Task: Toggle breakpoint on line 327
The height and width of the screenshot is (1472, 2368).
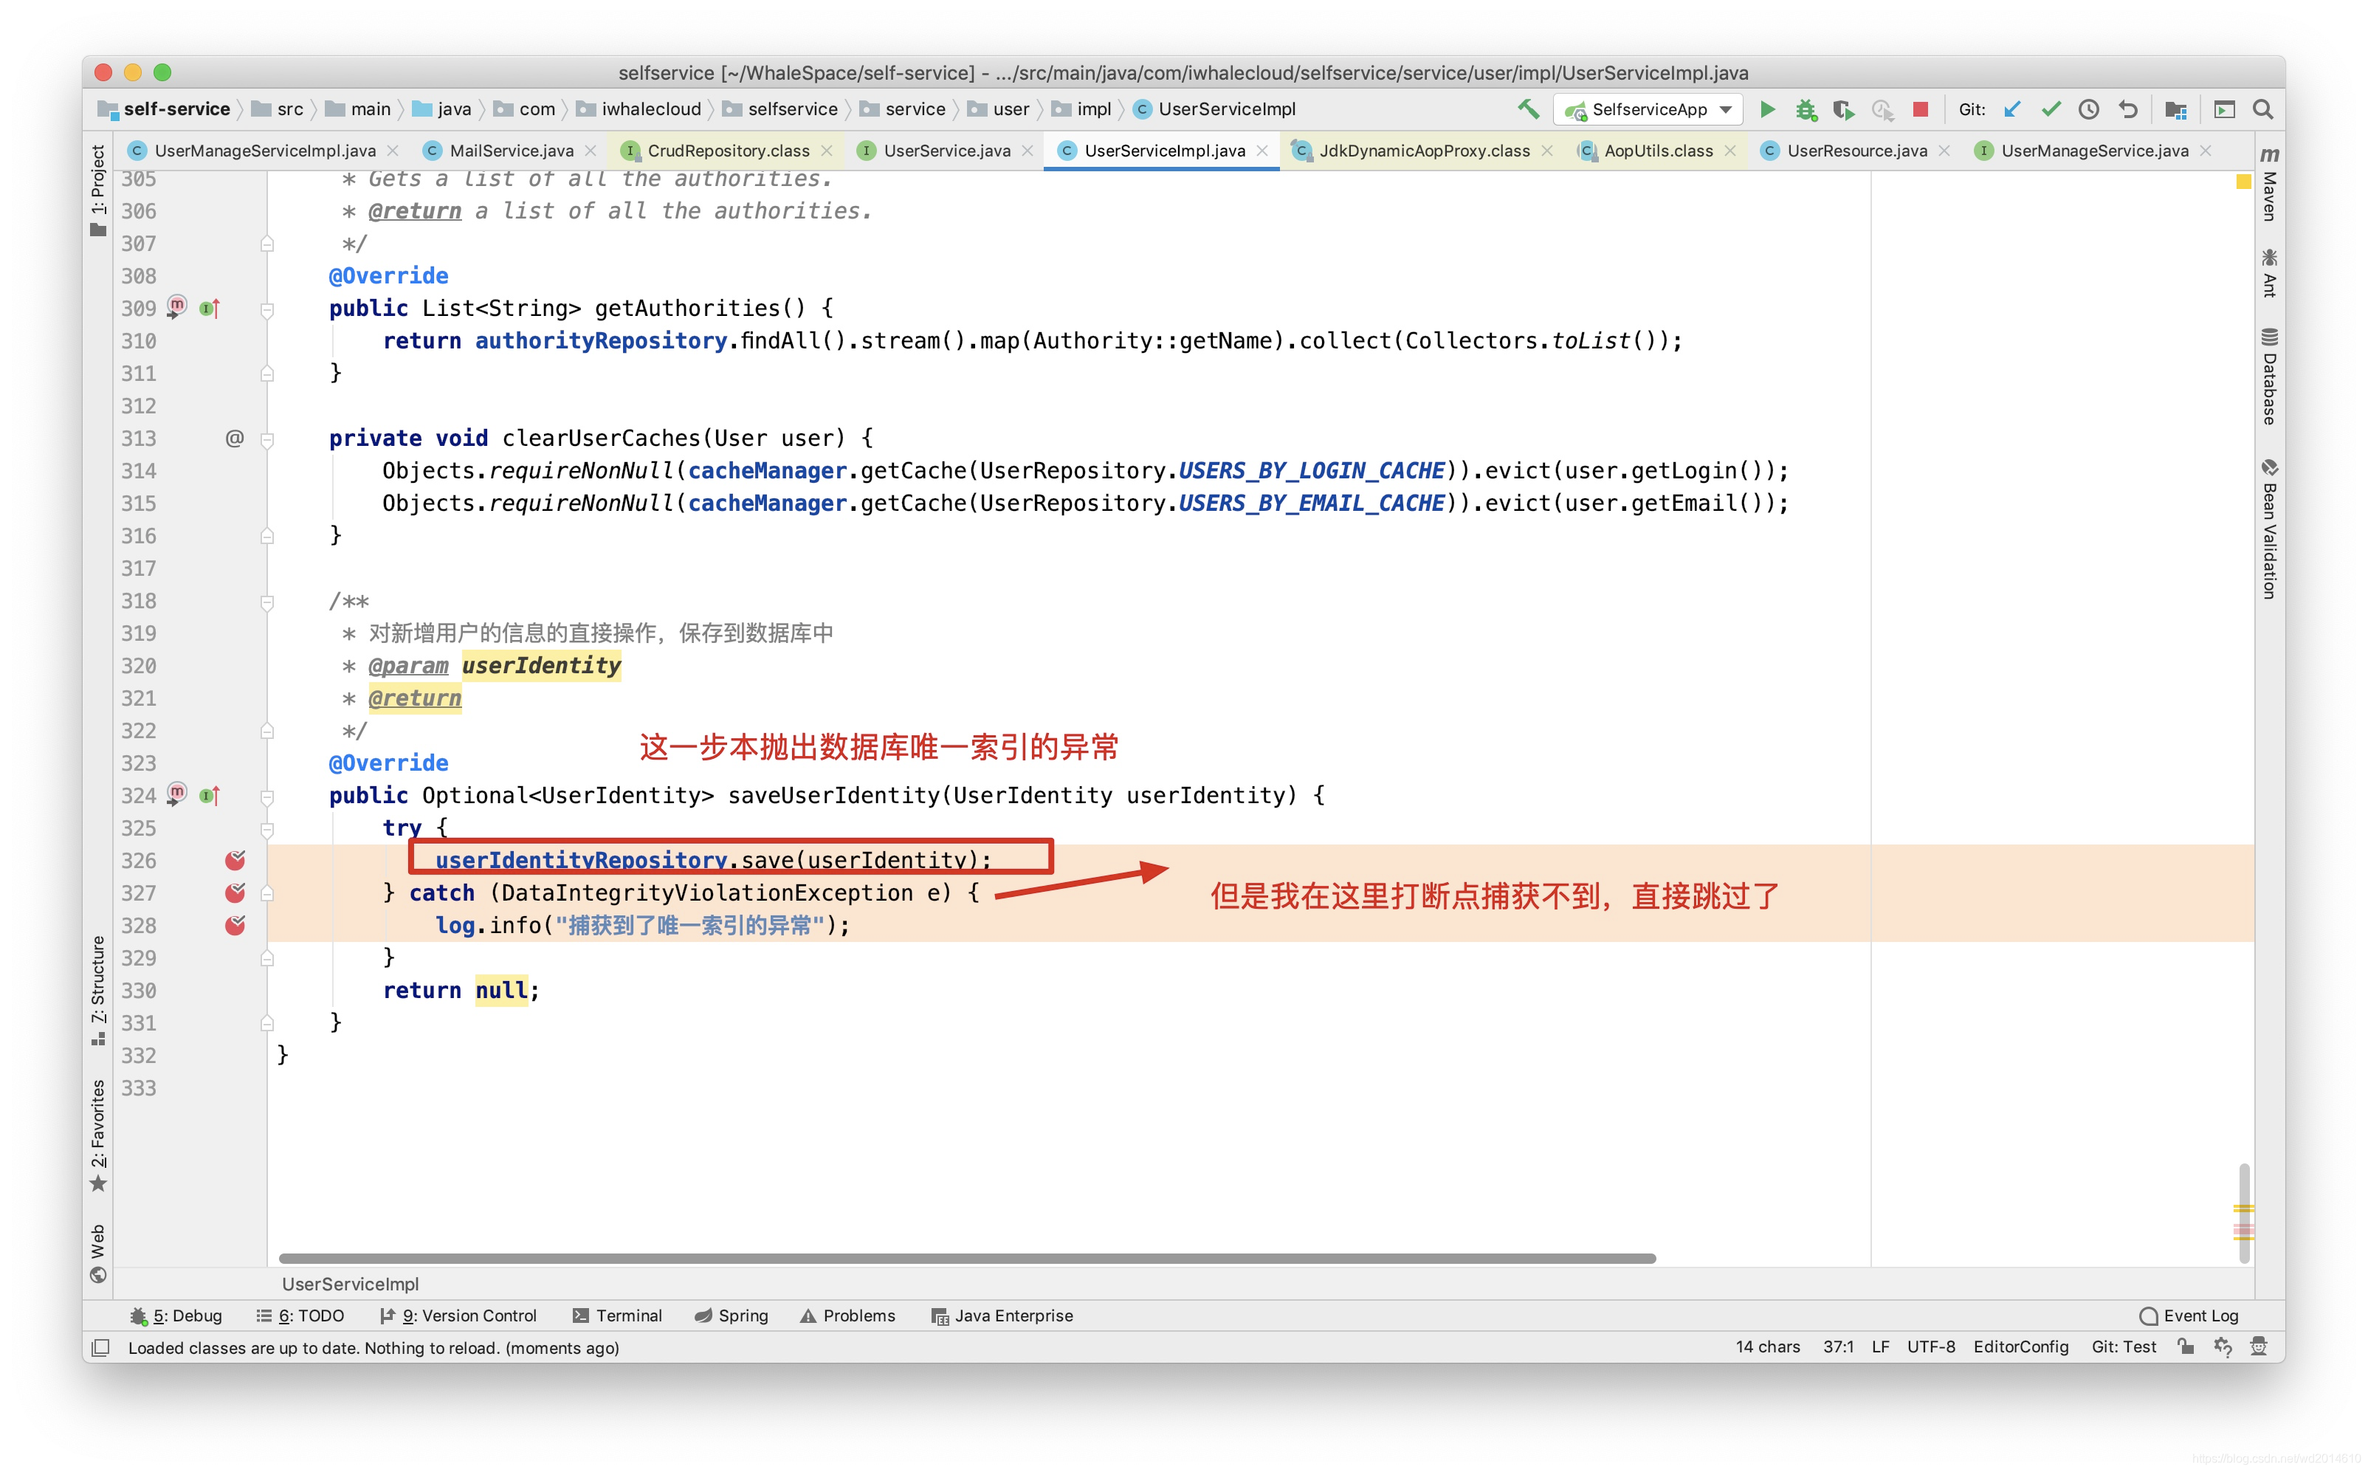Action: tap(235, 893)
